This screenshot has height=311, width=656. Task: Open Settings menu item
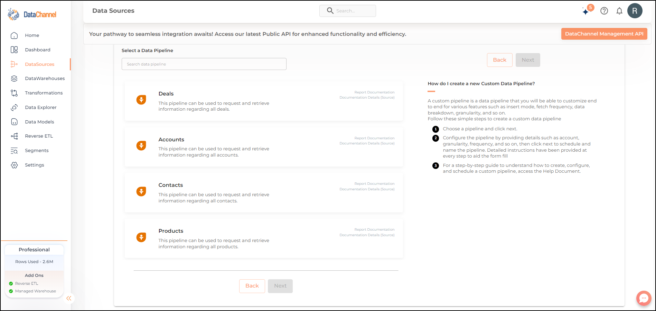click(35, 165)
